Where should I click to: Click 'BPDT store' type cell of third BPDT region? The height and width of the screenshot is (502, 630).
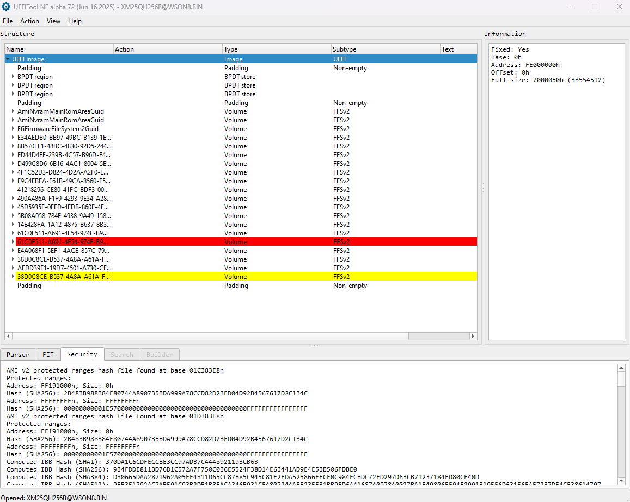240,94
